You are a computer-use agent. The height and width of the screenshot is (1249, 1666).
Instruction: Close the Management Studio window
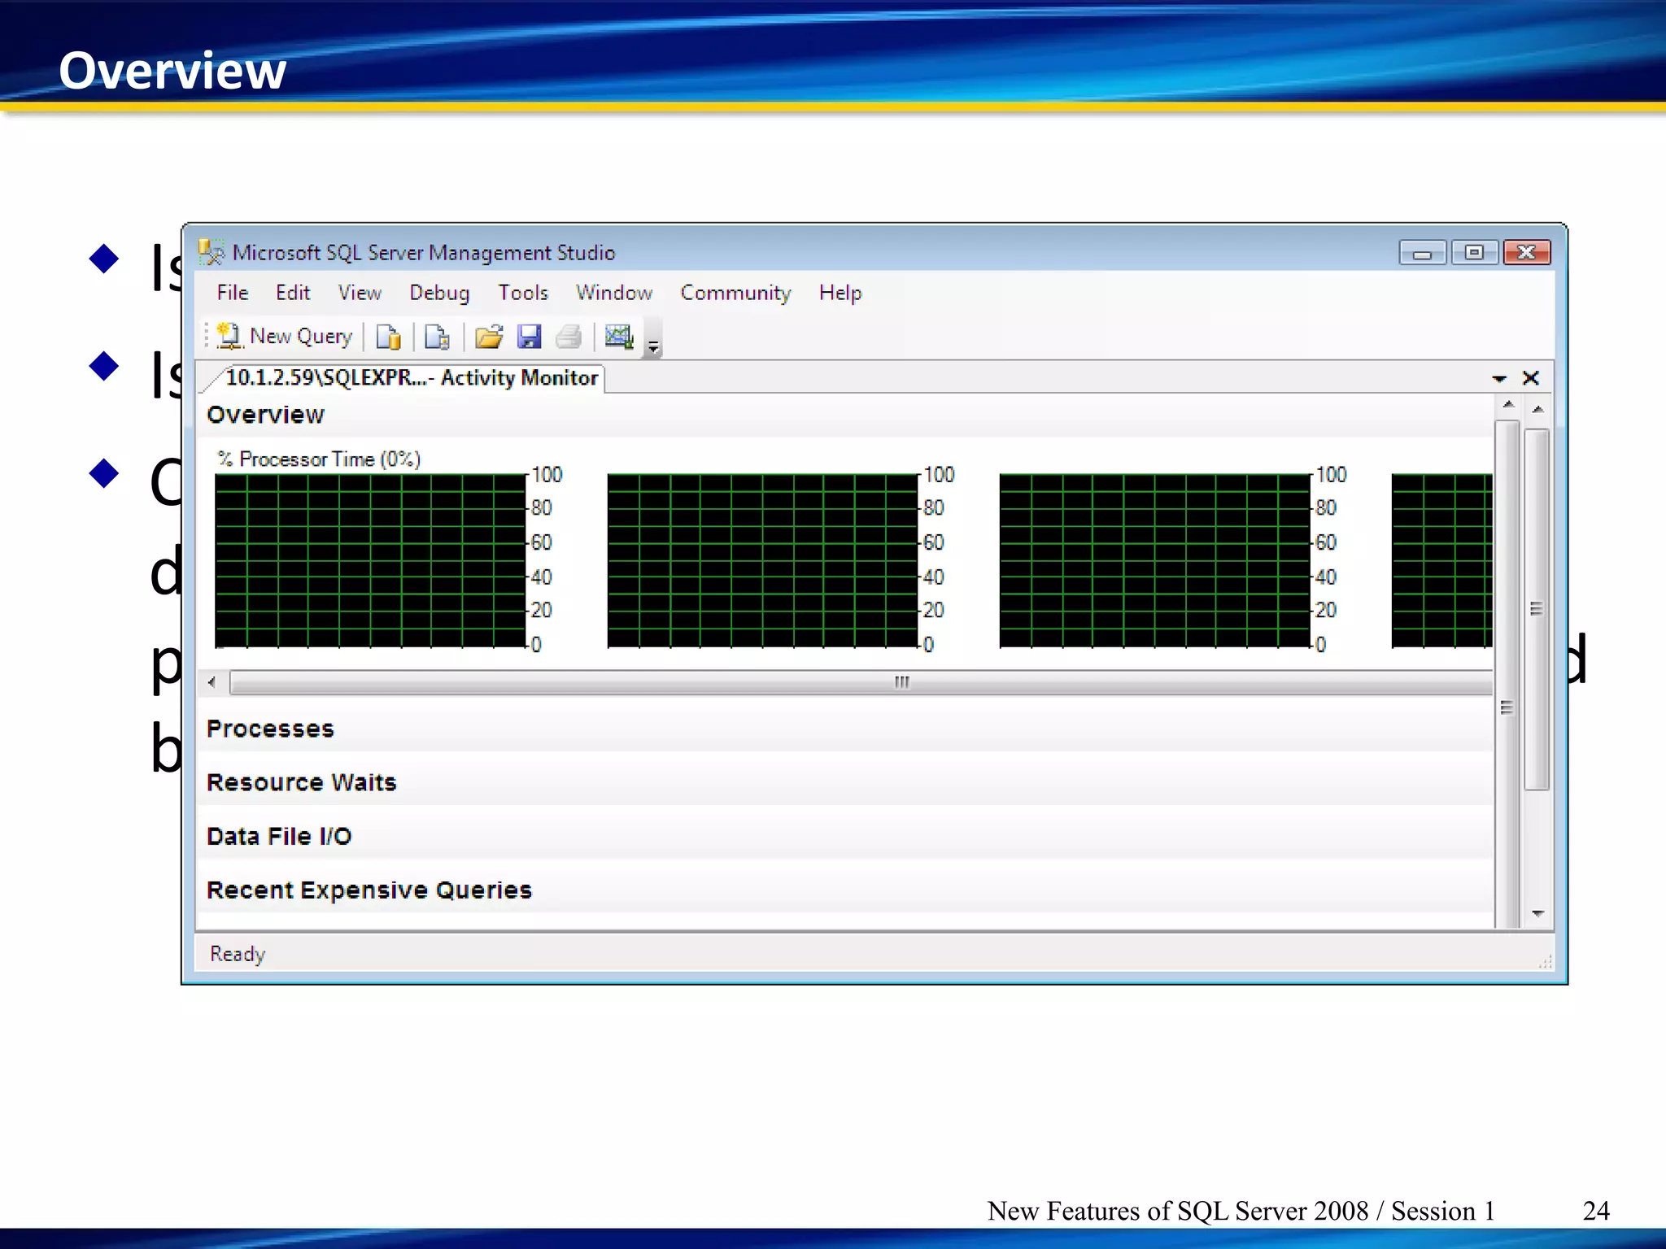pos(1526,253)
